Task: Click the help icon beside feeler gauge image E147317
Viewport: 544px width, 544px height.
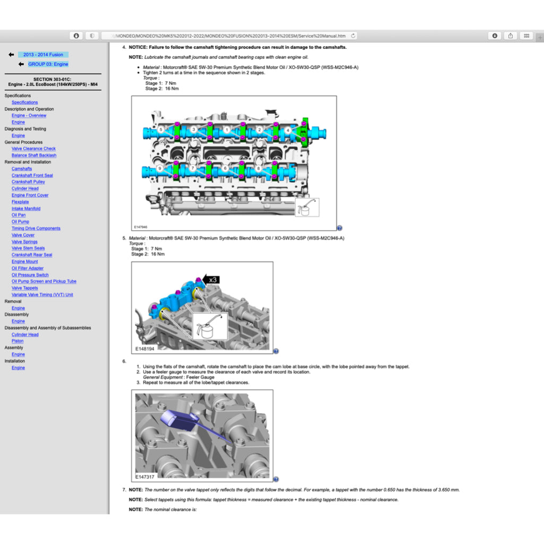Action: 276,479
